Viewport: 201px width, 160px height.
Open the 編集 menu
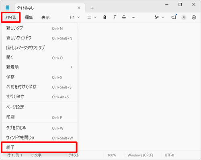[29, 17]
